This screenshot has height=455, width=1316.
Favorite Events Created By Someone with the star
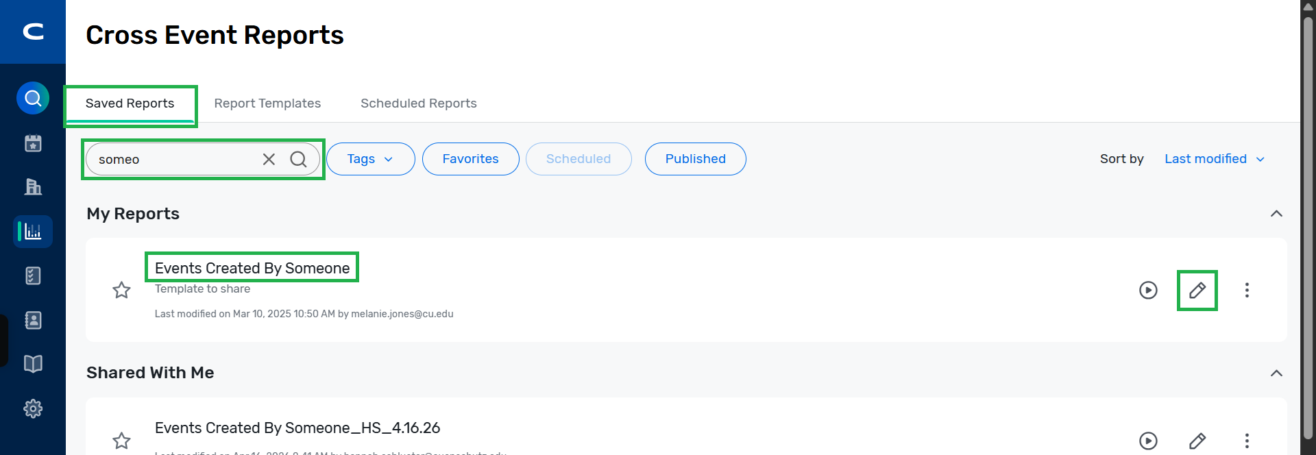(121, 291)
